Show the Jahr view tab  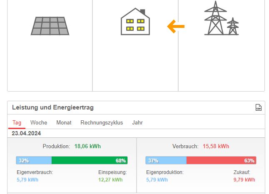click(x=137, y=123)
